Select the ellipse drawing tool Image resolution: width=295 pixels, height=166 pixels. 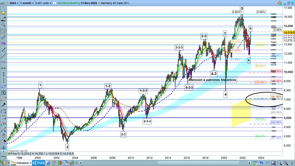[x=3, y=99]
